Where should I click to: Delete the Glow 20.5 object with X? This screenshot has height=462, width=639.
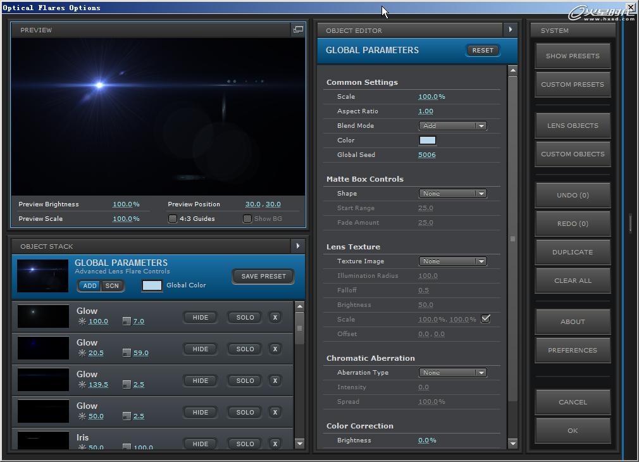coord(275,349)
